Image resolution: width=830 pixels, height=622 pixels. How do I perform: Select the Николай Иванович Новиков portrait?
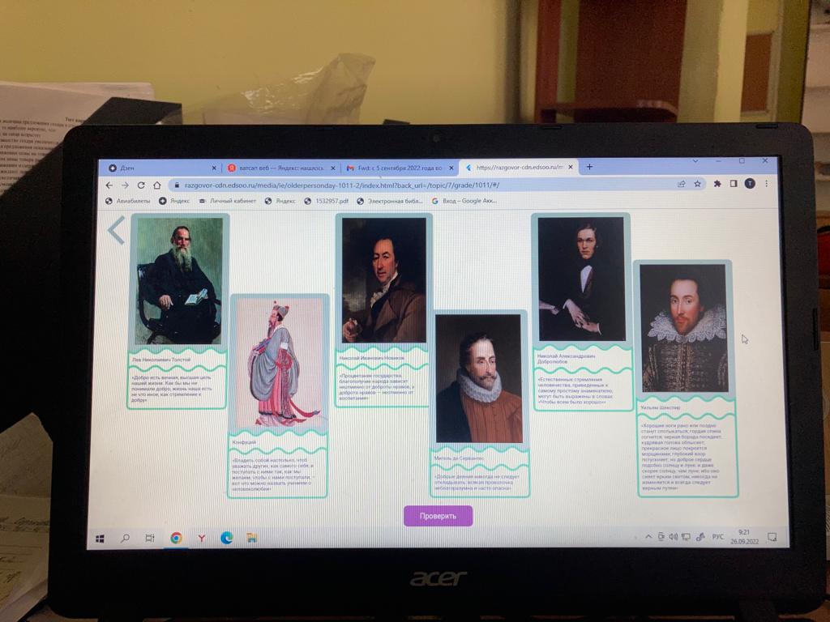383,280
